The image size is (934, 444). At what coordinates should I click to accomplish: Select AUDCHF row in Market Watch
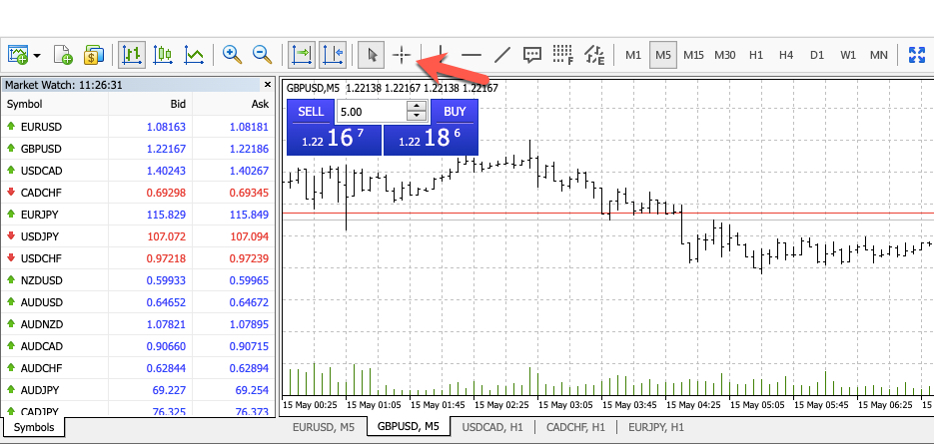(x=138, y=368)
